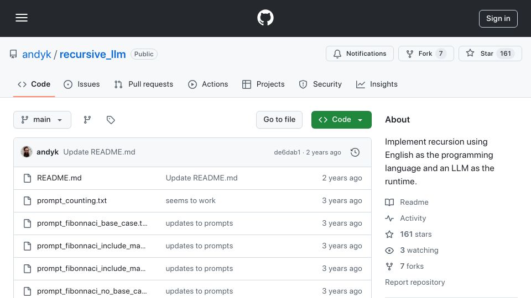This screenshot has height=298, width=531.
Task: Open prompt_fibonnaci_no_base_ca file
Action: coord(92,291)
